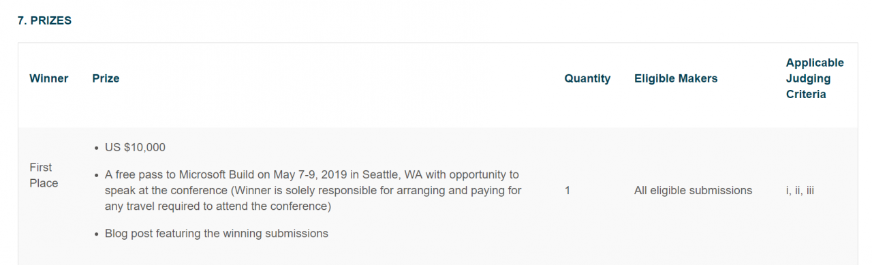Click the judging criteria i, ii, iii
The height and width of the screenshot is (265, 872).
pyautogui.click(x=800, y=190)
